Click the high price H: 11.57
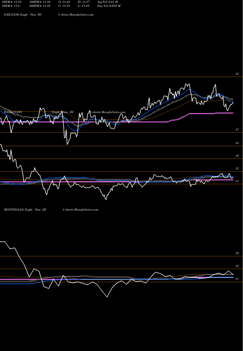The height and width of the screenshot is (351, 243). click(x=84, y=2)
